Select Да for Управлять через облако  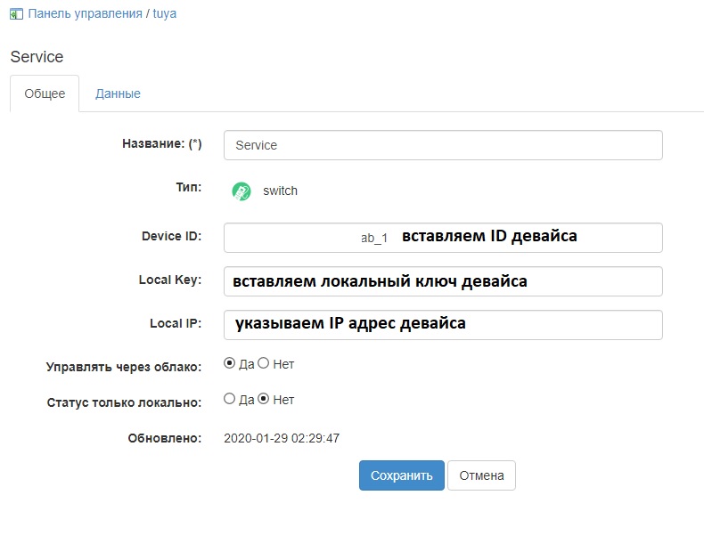[229, 363]
